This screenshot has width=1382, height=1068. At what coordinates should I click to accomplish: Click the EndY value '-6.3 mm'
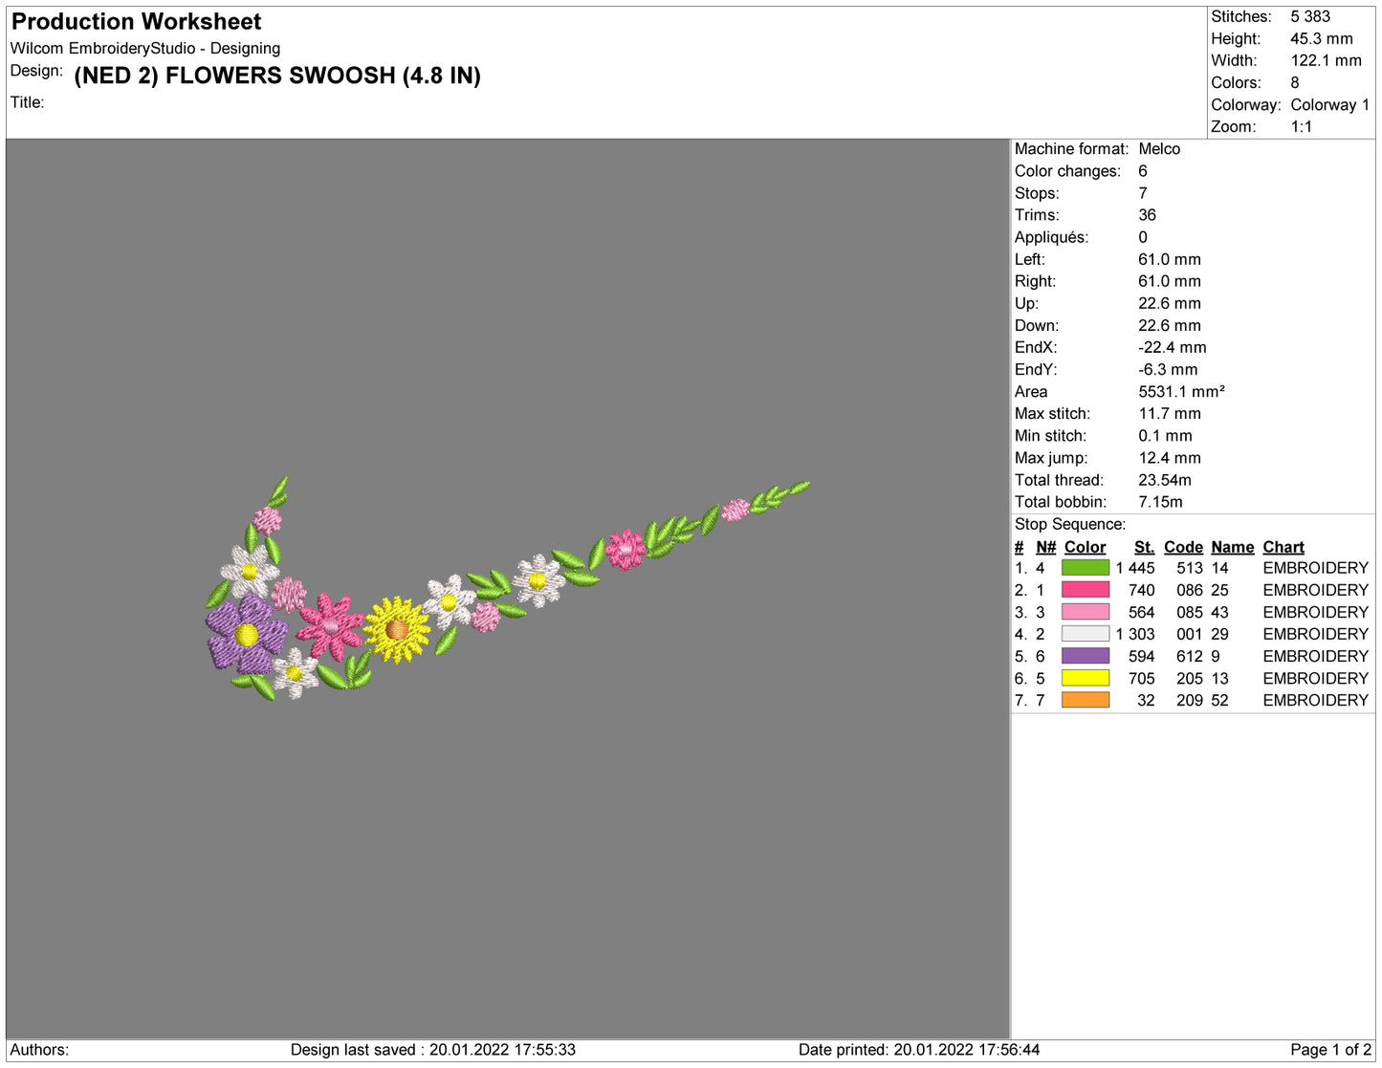coord(1168,370)
